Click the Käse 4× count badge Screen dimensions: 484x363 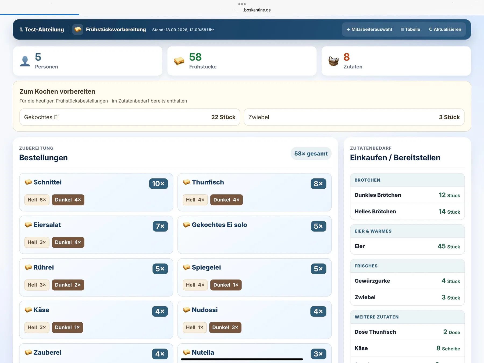(x=160, y=311)
